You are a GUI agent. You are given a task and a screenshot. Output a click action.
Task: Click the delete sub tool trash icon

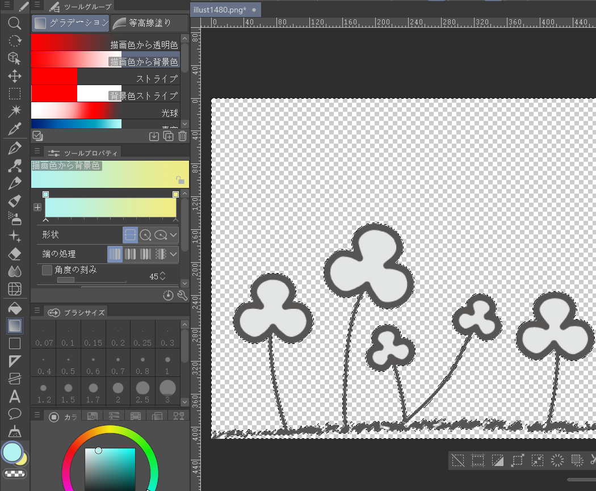tap(182, 136)
